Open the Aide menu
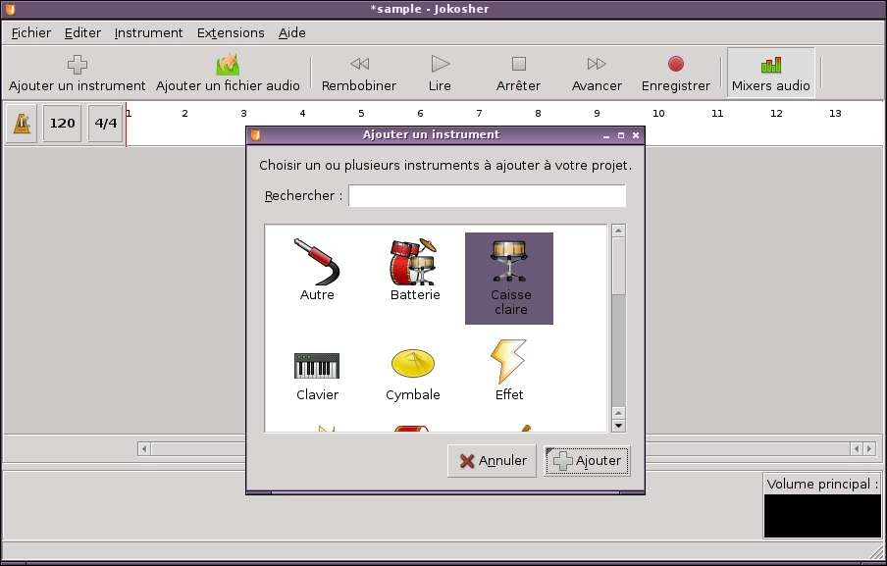887x566 pixels. [291, 32]
